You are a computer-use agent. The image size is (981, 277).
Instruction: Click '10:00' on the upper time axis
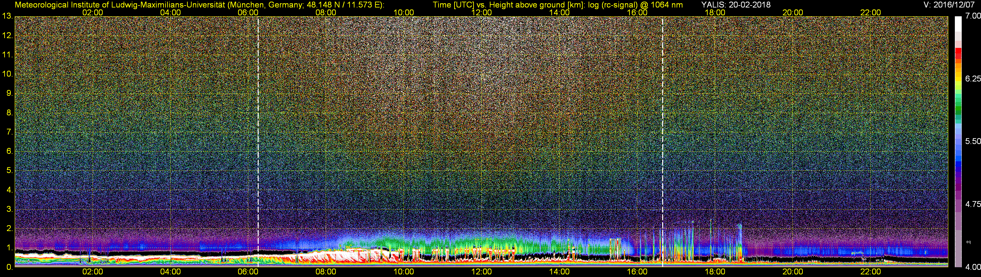tap(404, 12)
